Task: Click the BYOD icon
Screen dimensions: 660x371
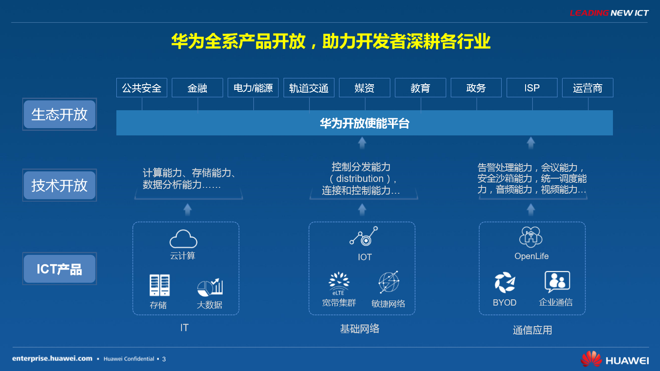Action: 505,282
